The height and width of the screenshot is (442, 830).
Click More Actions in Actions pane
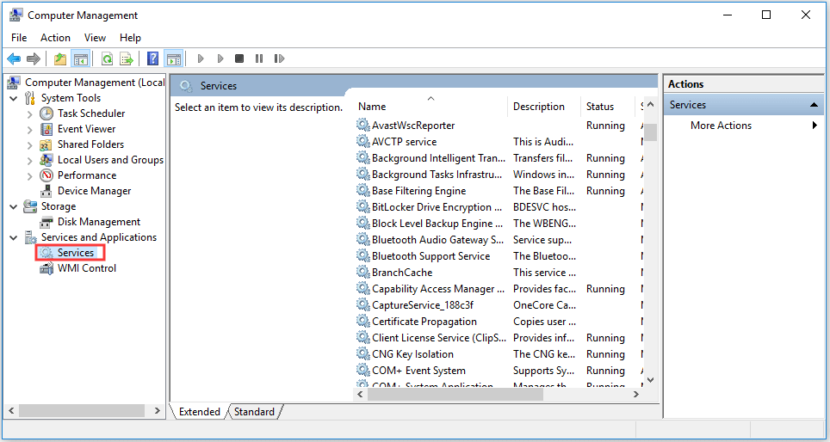point(721,126)
